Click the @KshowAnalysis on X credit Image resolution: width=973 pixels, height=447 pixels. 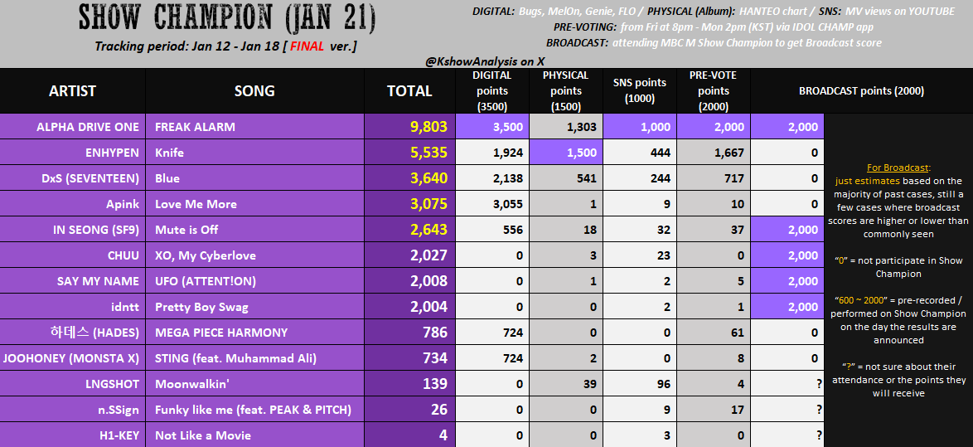[x=485, y=61]
